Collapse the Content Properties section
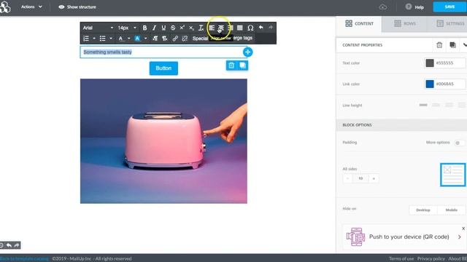Image resolution: width=467 pixels, height=262 pixels. tap(464, 45)
